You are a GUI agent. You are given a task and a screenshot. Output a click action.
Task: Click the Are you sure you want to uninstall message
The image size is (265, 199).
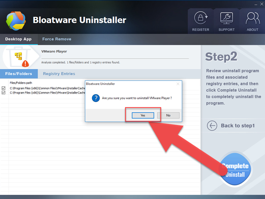point(137,98)
